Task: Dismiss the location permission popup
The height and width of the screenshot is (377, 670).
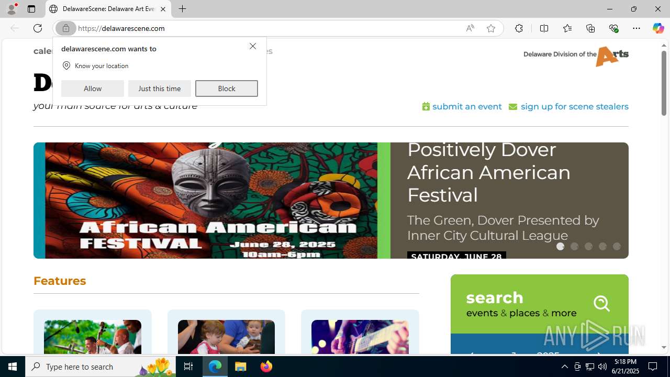Action: [253, 47]
